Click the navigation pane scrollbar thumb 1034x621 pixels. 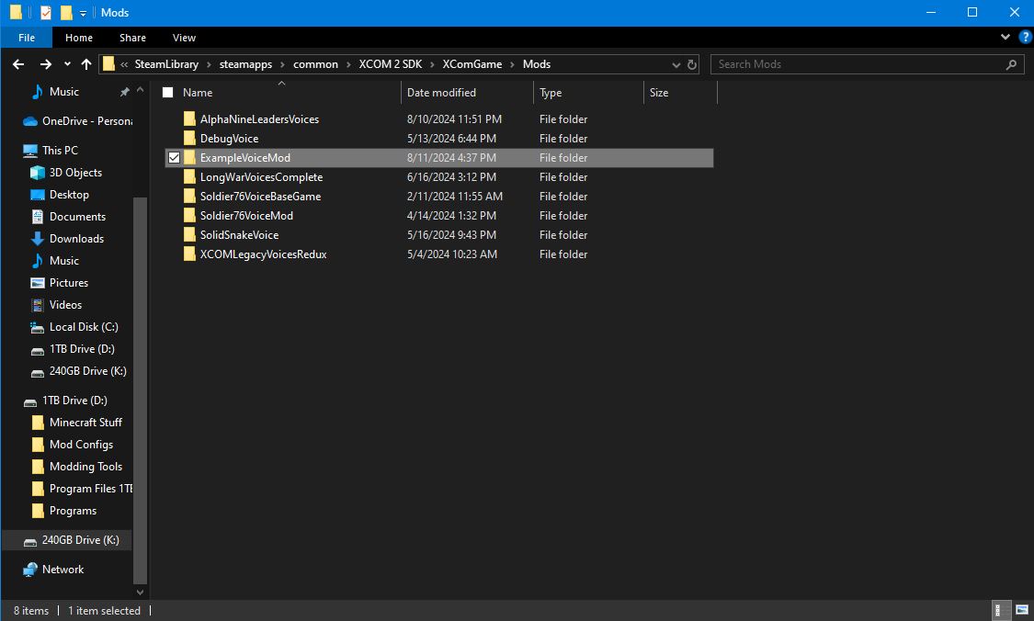(140, 391)
